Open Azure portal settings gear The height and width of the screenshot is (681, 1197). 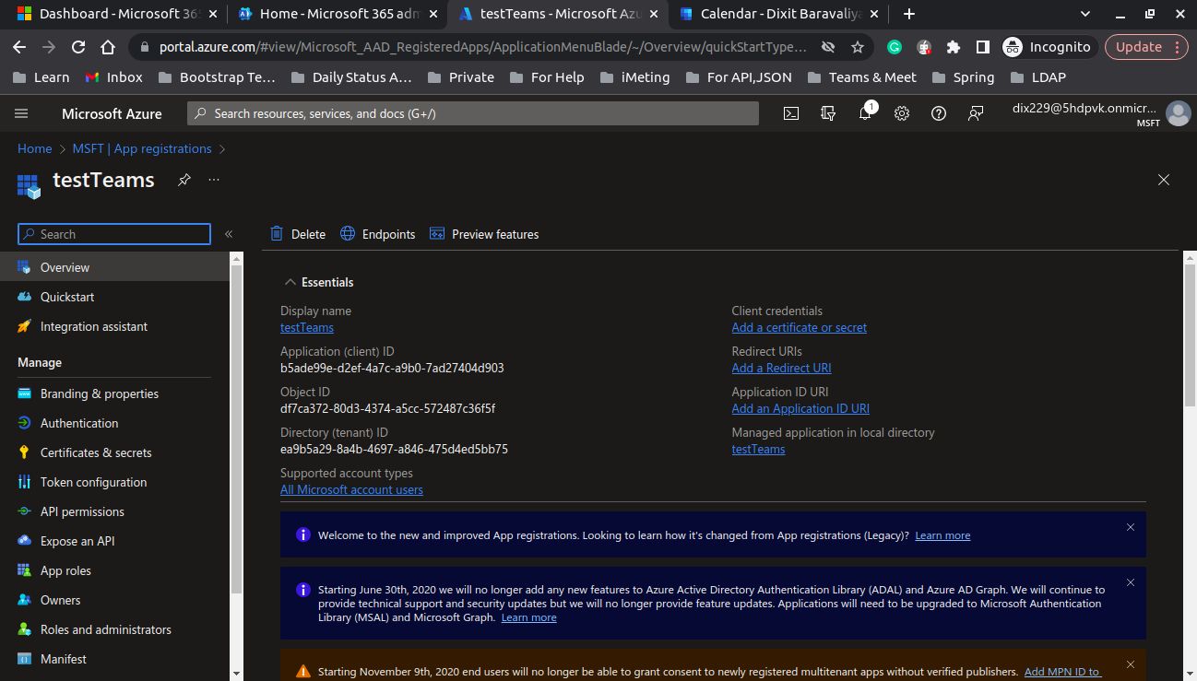902,113
